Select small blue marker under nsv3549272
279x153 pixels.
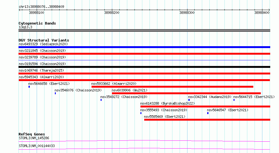coord(101,100)
